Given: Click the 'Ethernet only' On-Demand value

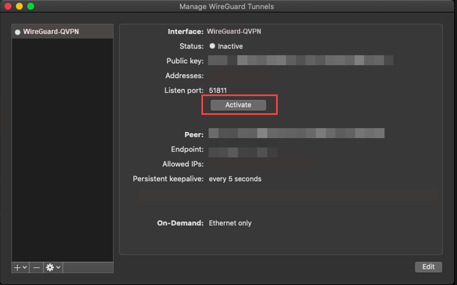Looking at the screenshot, I should 230,223.
